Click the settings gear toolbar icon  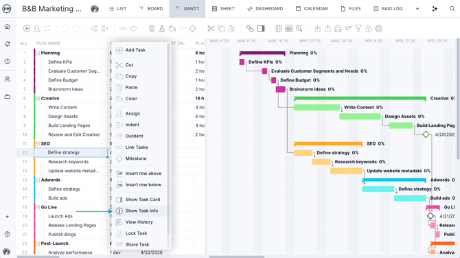coord(379,28)
